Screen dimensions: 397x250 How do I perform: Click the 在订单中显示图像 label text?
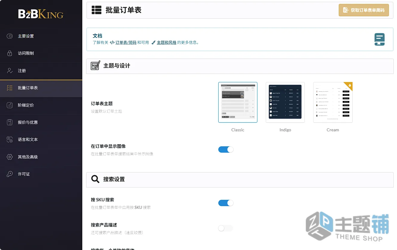coord(108,146)
